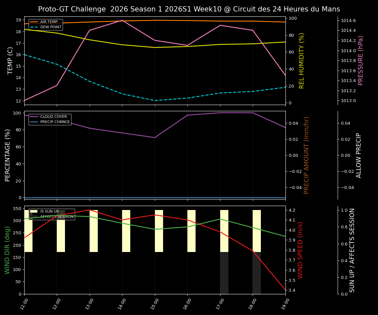The width and height of the screenshot is (378, 315).
Task: Click the IS SUN UP yellow legend swatch
Action: click(33, 211)
